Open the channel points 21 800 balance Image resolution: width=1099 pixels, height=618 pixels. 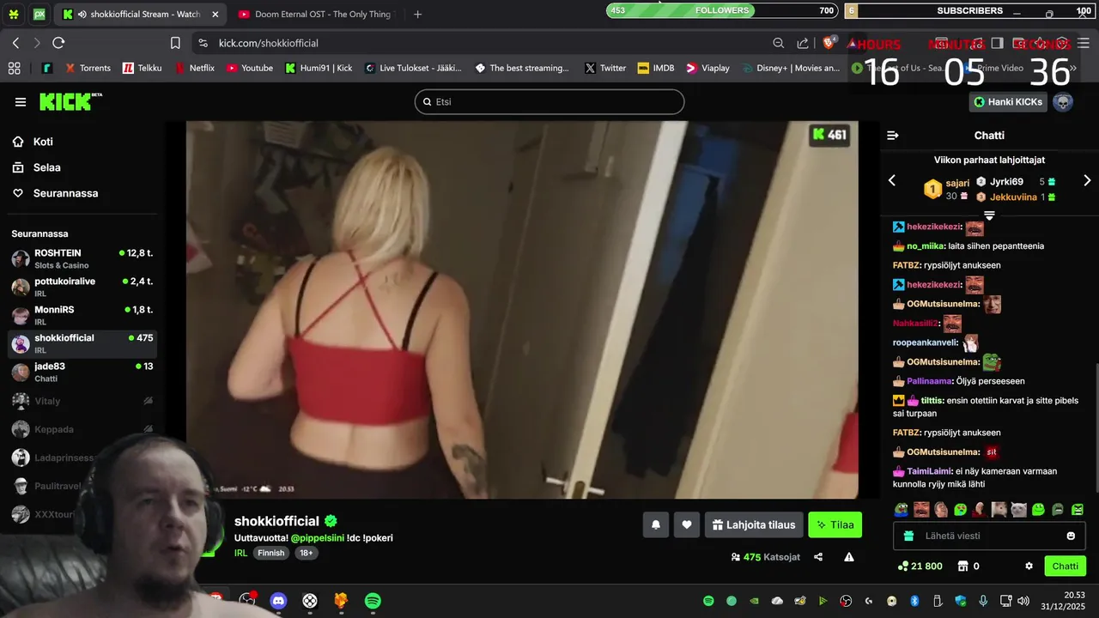click(920, 566)
